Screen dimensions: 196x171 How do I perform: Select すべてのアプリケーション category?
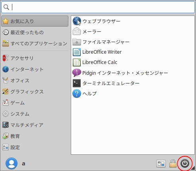[35, 43]
